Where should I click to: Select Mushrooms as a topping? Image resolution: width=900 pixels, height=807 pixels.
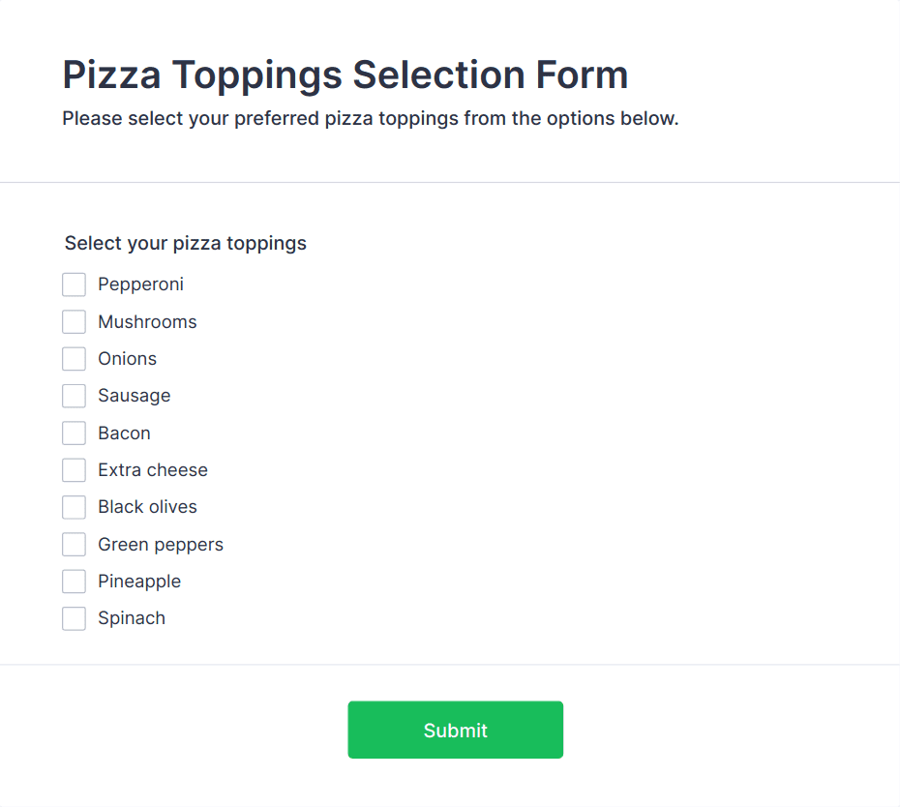[x=75, y=321]
